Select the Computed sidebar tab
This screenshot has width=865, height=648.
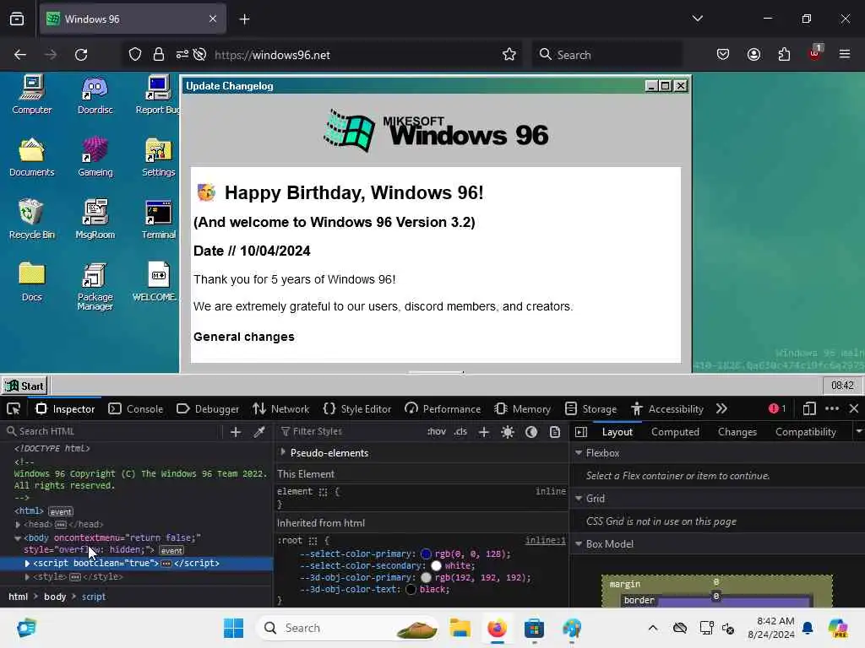(x=675, y=432)
